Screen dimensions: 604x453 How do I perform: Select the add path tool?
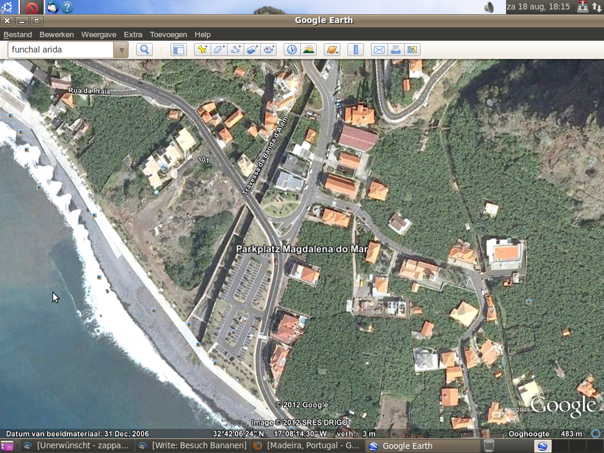[x=236, y=50]
